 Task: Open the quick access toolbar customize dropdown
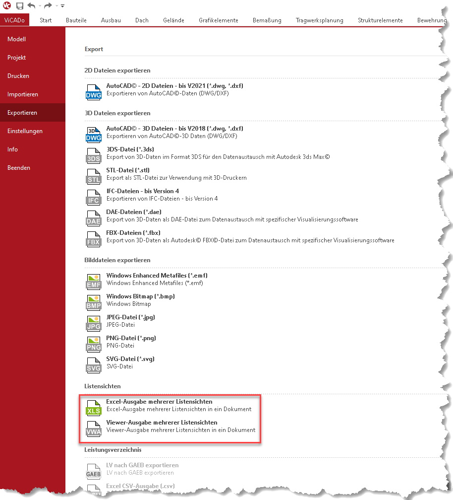click(x=62, y=6)
